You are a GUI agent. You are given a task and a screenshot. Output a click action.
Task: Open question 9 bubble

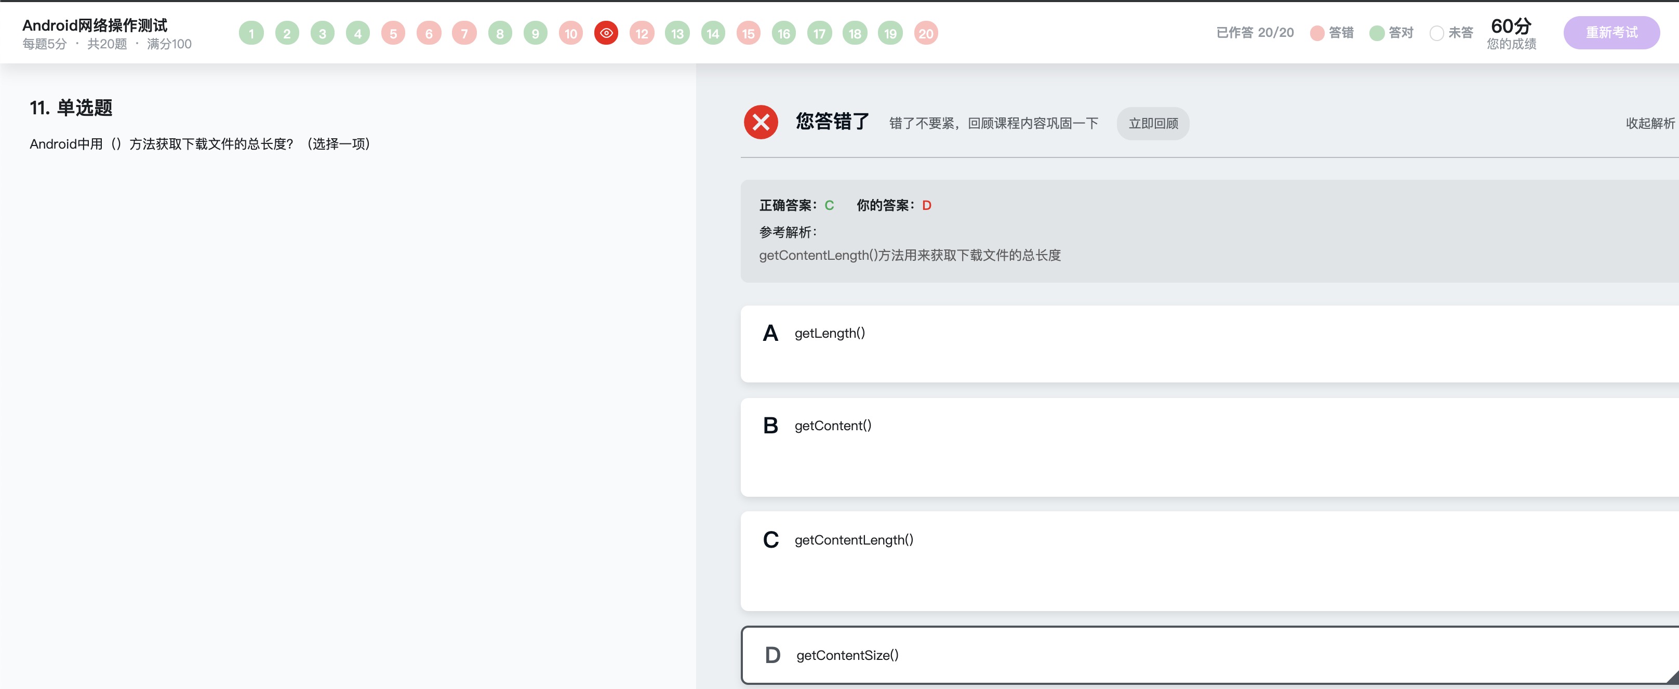(535, 33)
